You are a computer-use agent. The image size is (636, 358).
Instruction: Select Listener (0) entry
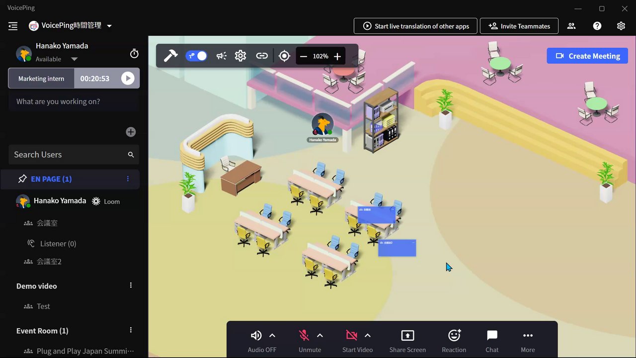coord(58,244)
